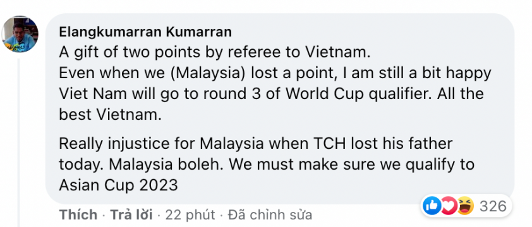Viewport: 532px width, 227px height.
Task: Open the laughing Haha reaction icon
Action: click(x=465, y=206)
